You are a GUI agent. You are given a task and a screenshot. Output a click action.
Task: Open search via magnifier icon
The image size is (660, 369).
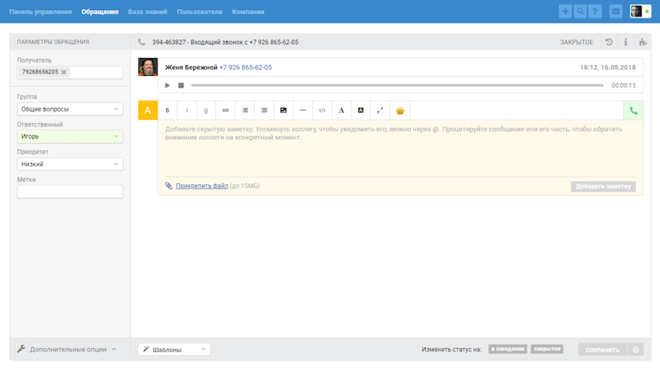point(580,12)
